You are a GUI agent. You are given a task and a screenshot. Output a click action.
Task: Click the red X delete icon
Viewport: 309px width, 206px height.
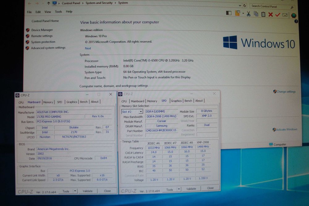[x=271, y=15]
